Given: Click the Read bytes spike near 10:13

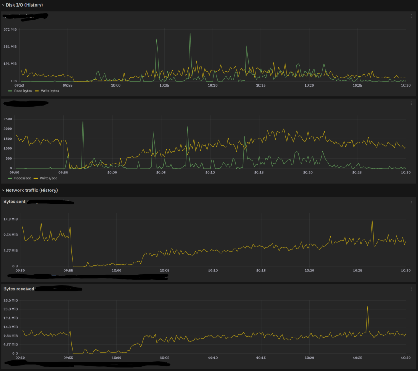Looking at the screenshot, I should (247, 47).
